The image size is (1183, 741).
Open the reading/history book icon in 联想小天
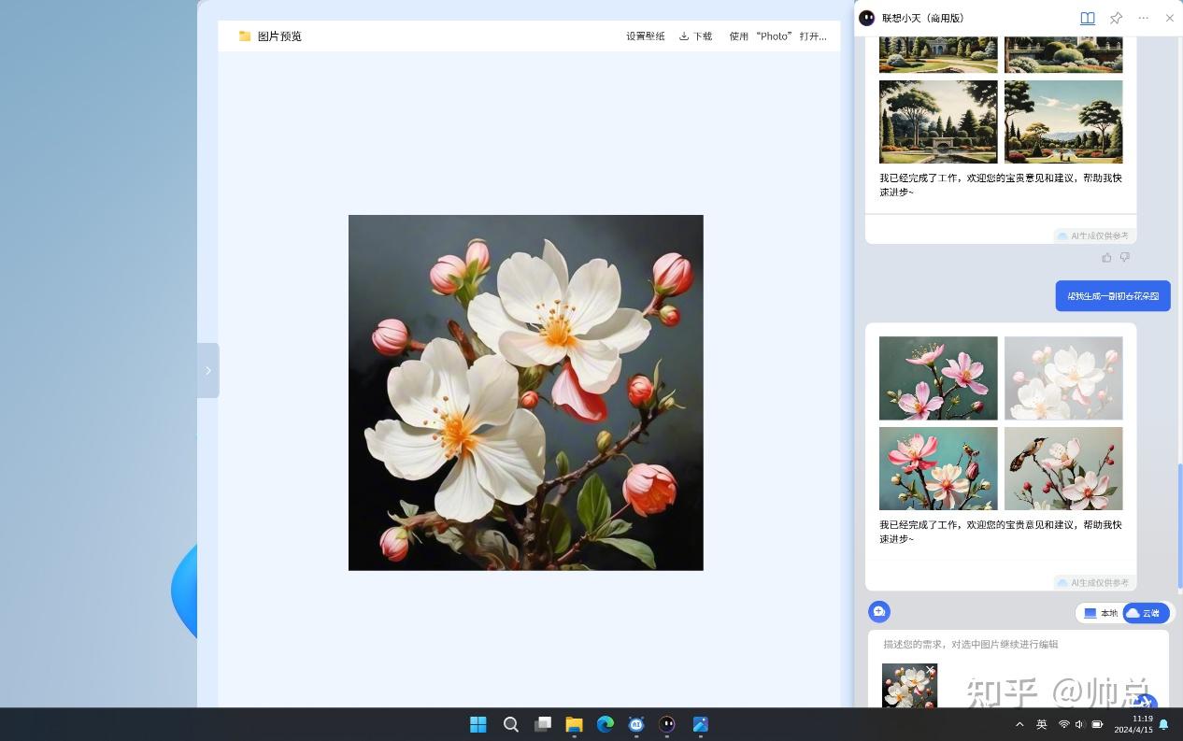point(1087,18)
